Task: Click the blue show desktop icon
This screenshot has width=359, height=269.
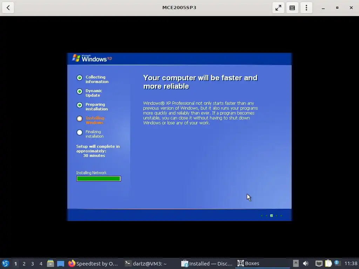Action: tap(61, 264)
